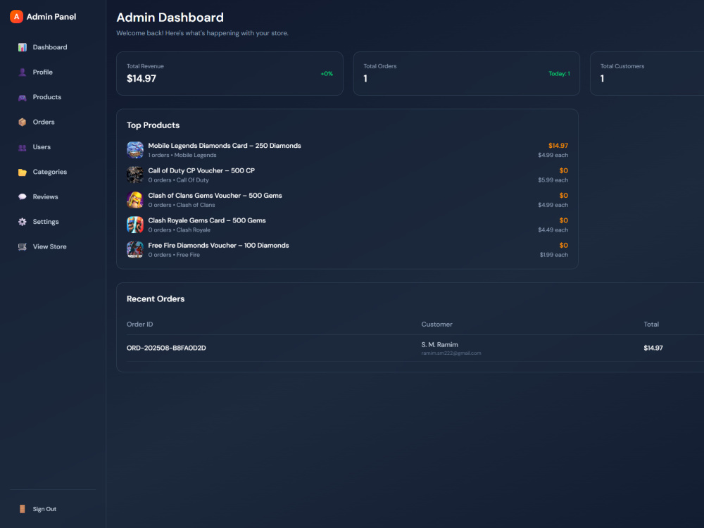Image resolution: width=704 pixels, height=528 pixels.
Task: Open the Orders section
Action: 44,122
